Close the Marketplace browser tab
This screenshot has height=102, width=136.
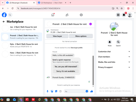coord(66,3)
